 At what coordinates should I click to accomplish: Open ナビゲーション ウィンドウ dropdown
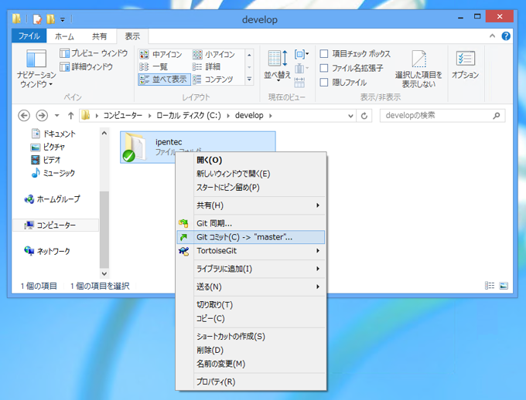click(x=36, y=69)
